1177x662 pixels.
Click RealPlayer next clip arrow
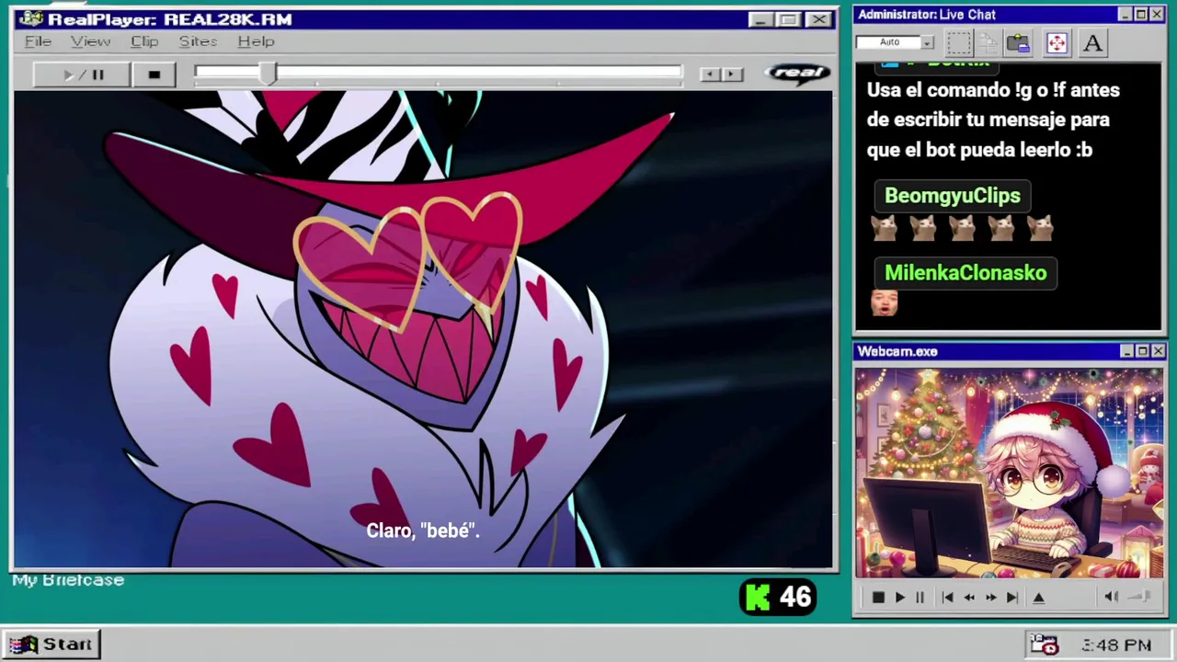pyautogui.click(x=732, y=74)
